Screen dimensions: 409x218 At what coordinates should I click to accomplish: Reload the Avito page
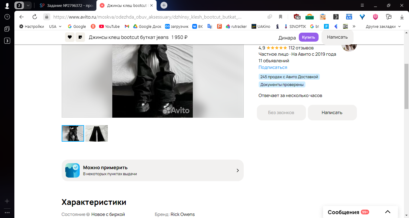[35, 17]
